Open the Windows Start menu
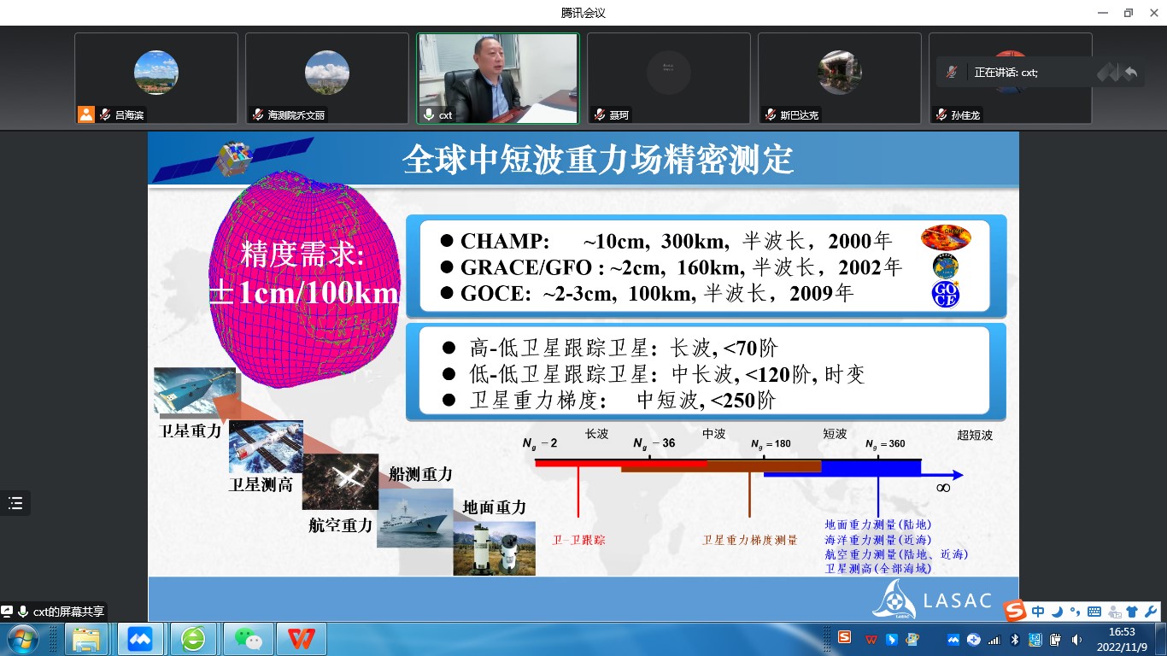 21,638
